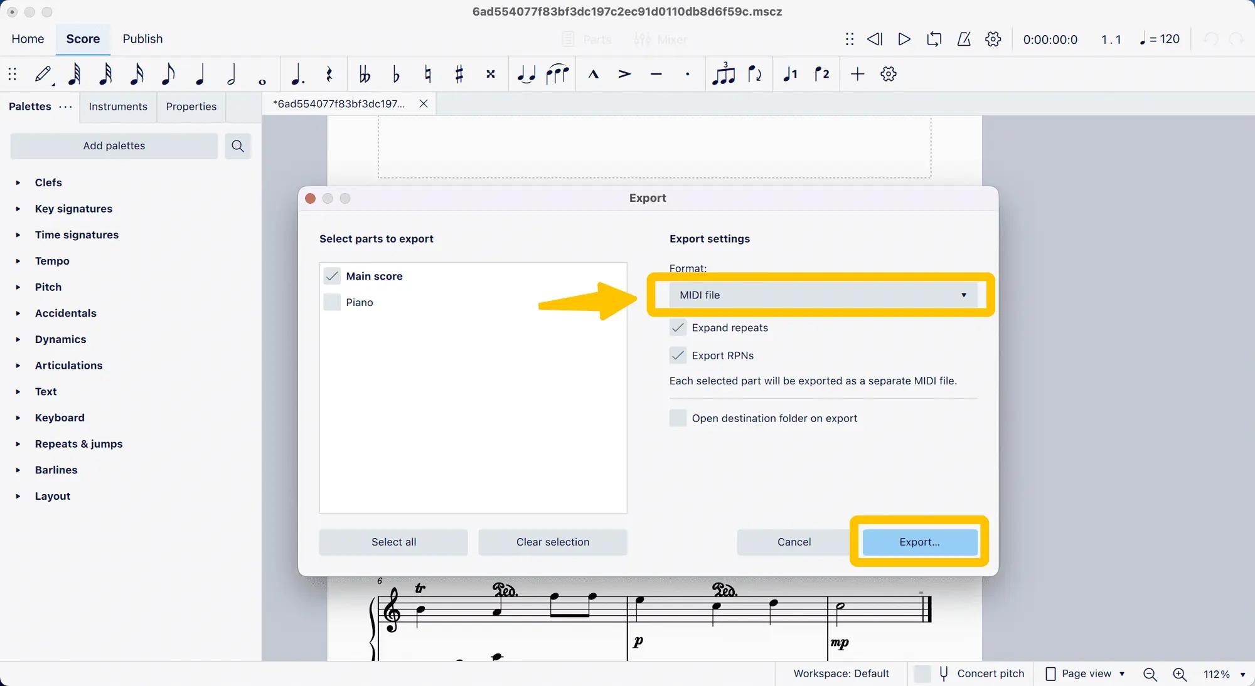
Task: Click the Export... button
Action: coord(920,542)
